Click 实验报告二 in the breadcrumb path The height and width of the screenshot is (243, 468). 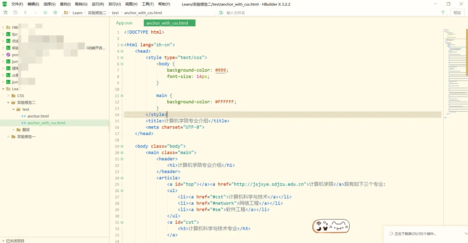coord(97,13)
